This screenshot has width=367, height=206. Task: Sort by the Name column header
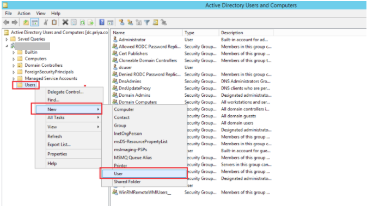(x=146, y=33)
